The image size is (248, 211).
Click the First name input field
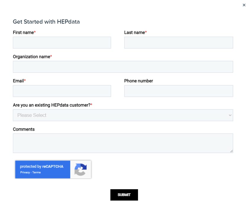coord(62,42)
